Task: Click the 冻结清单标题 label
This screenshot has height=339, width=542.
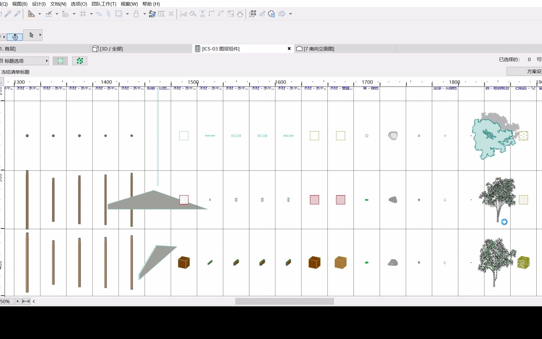Action: click(15, 72)
